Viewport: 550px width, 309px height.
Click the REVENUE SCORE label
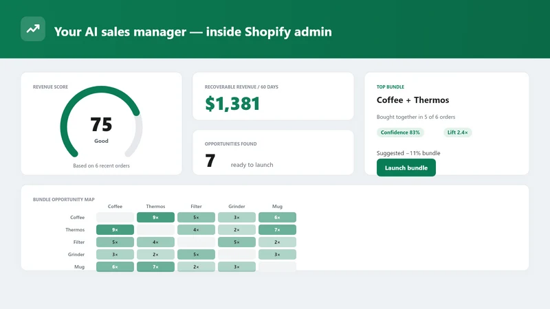point(50,87)
